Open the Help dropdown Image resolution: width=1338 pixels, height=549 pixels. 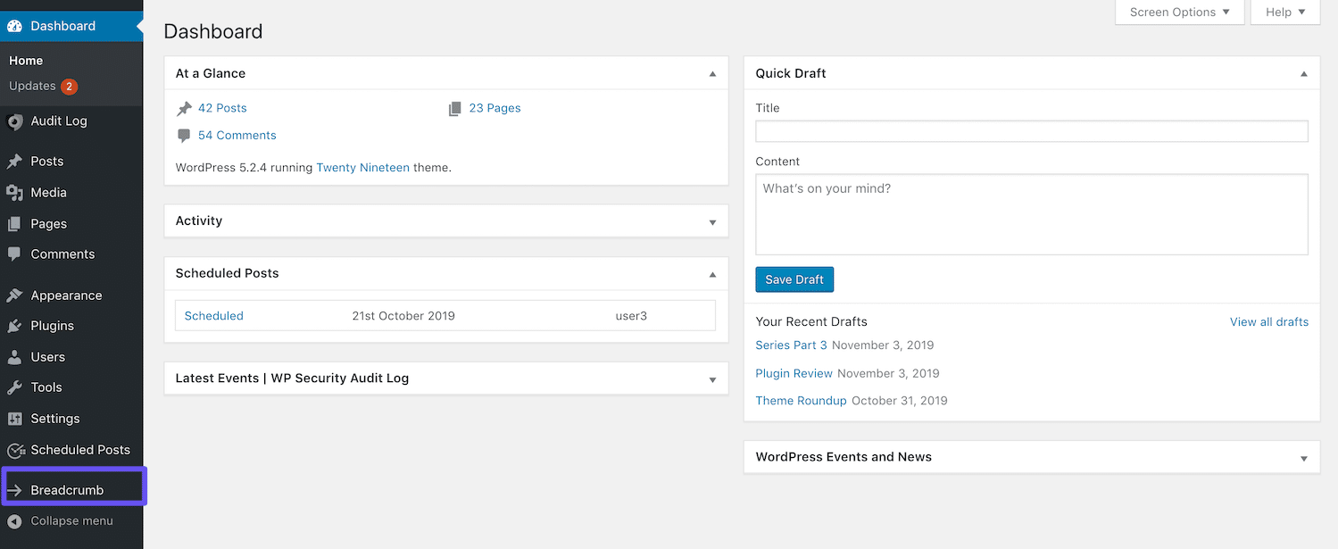coord(1284,12)
